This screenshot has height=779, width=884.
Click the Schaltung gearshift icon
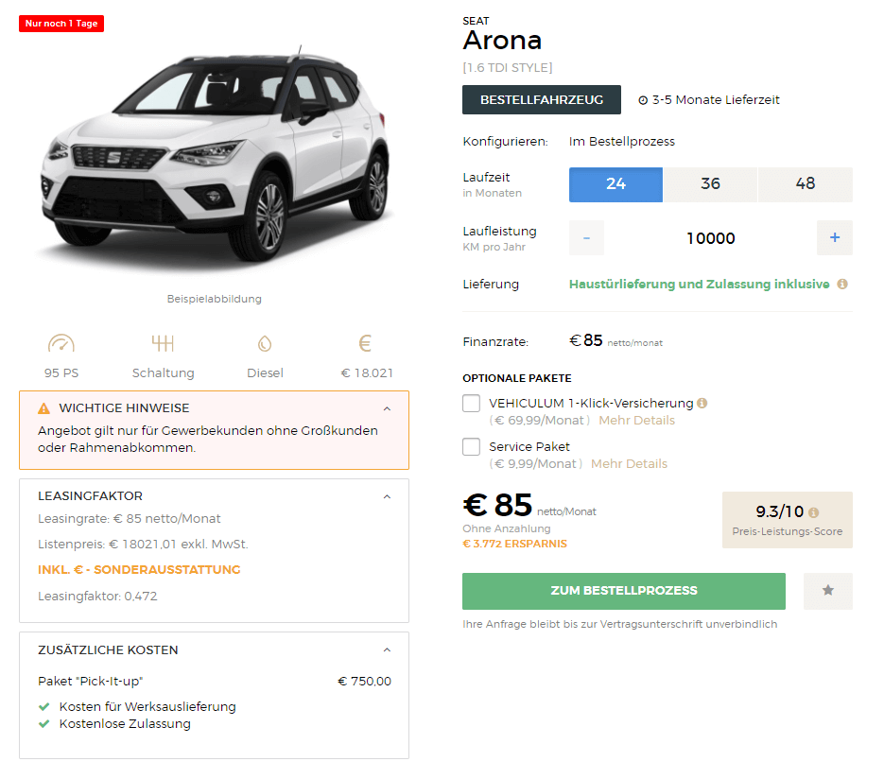(x=163, y=343)
